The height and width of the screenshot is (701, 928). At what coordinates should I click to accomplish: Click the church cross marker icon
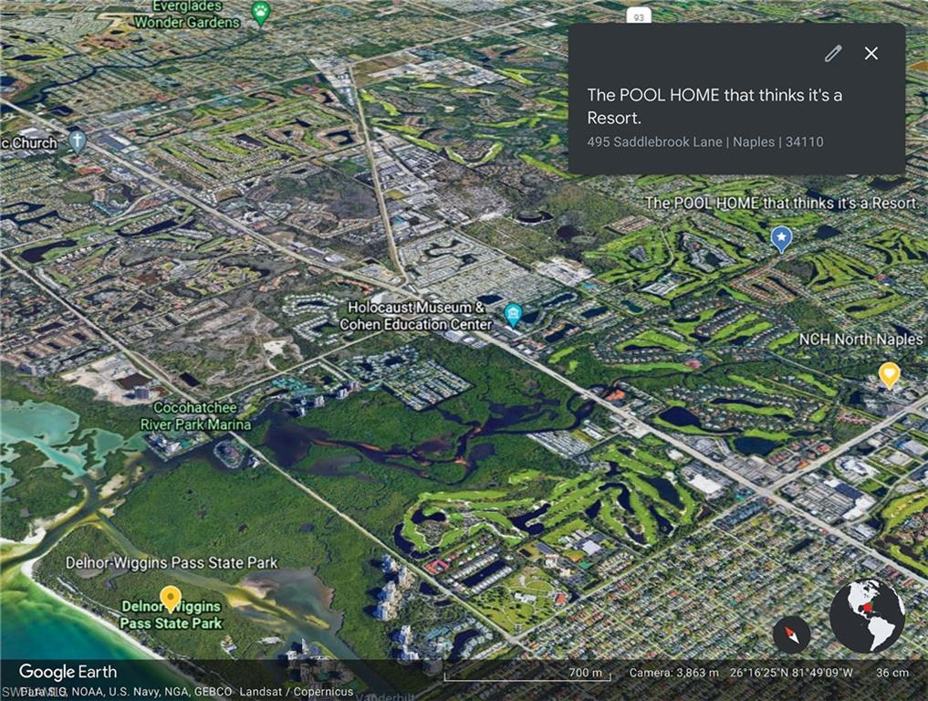click(78, 141)
